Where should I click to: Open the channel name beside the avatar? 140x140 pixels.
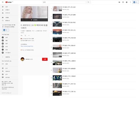coord(29,59)
